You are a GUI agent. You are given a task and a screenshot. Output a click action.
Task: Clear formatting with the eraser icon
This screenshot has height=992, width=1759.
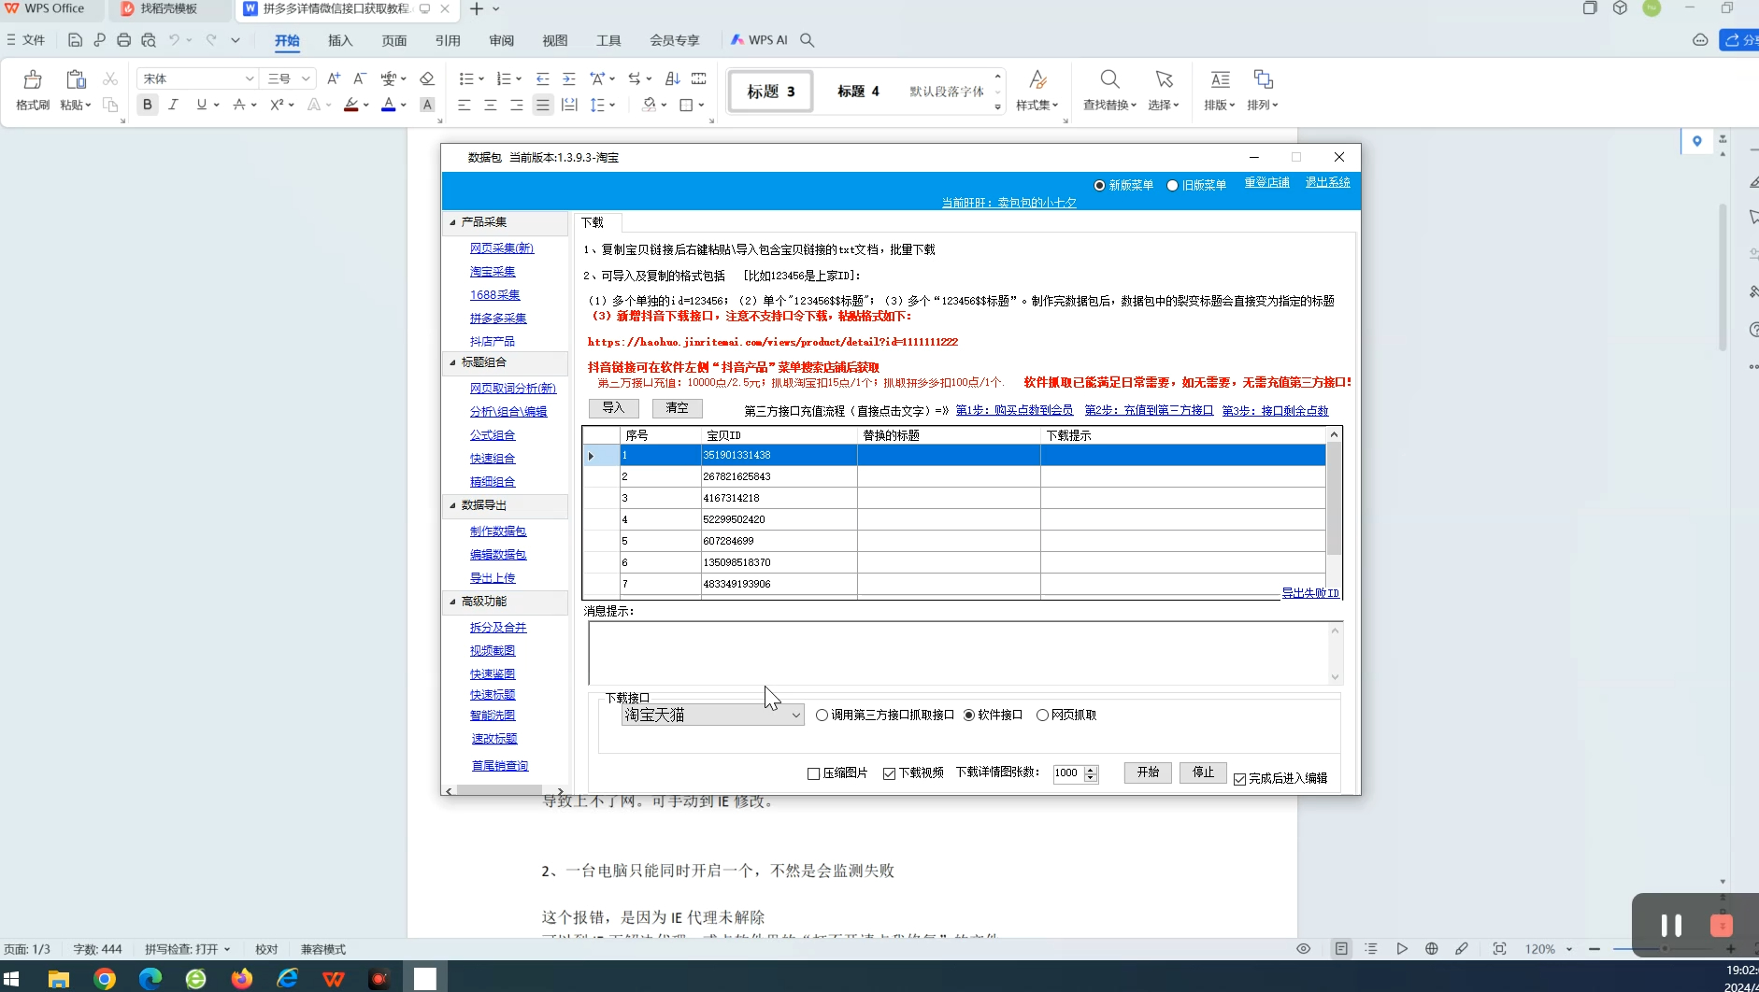click(427, 78)
